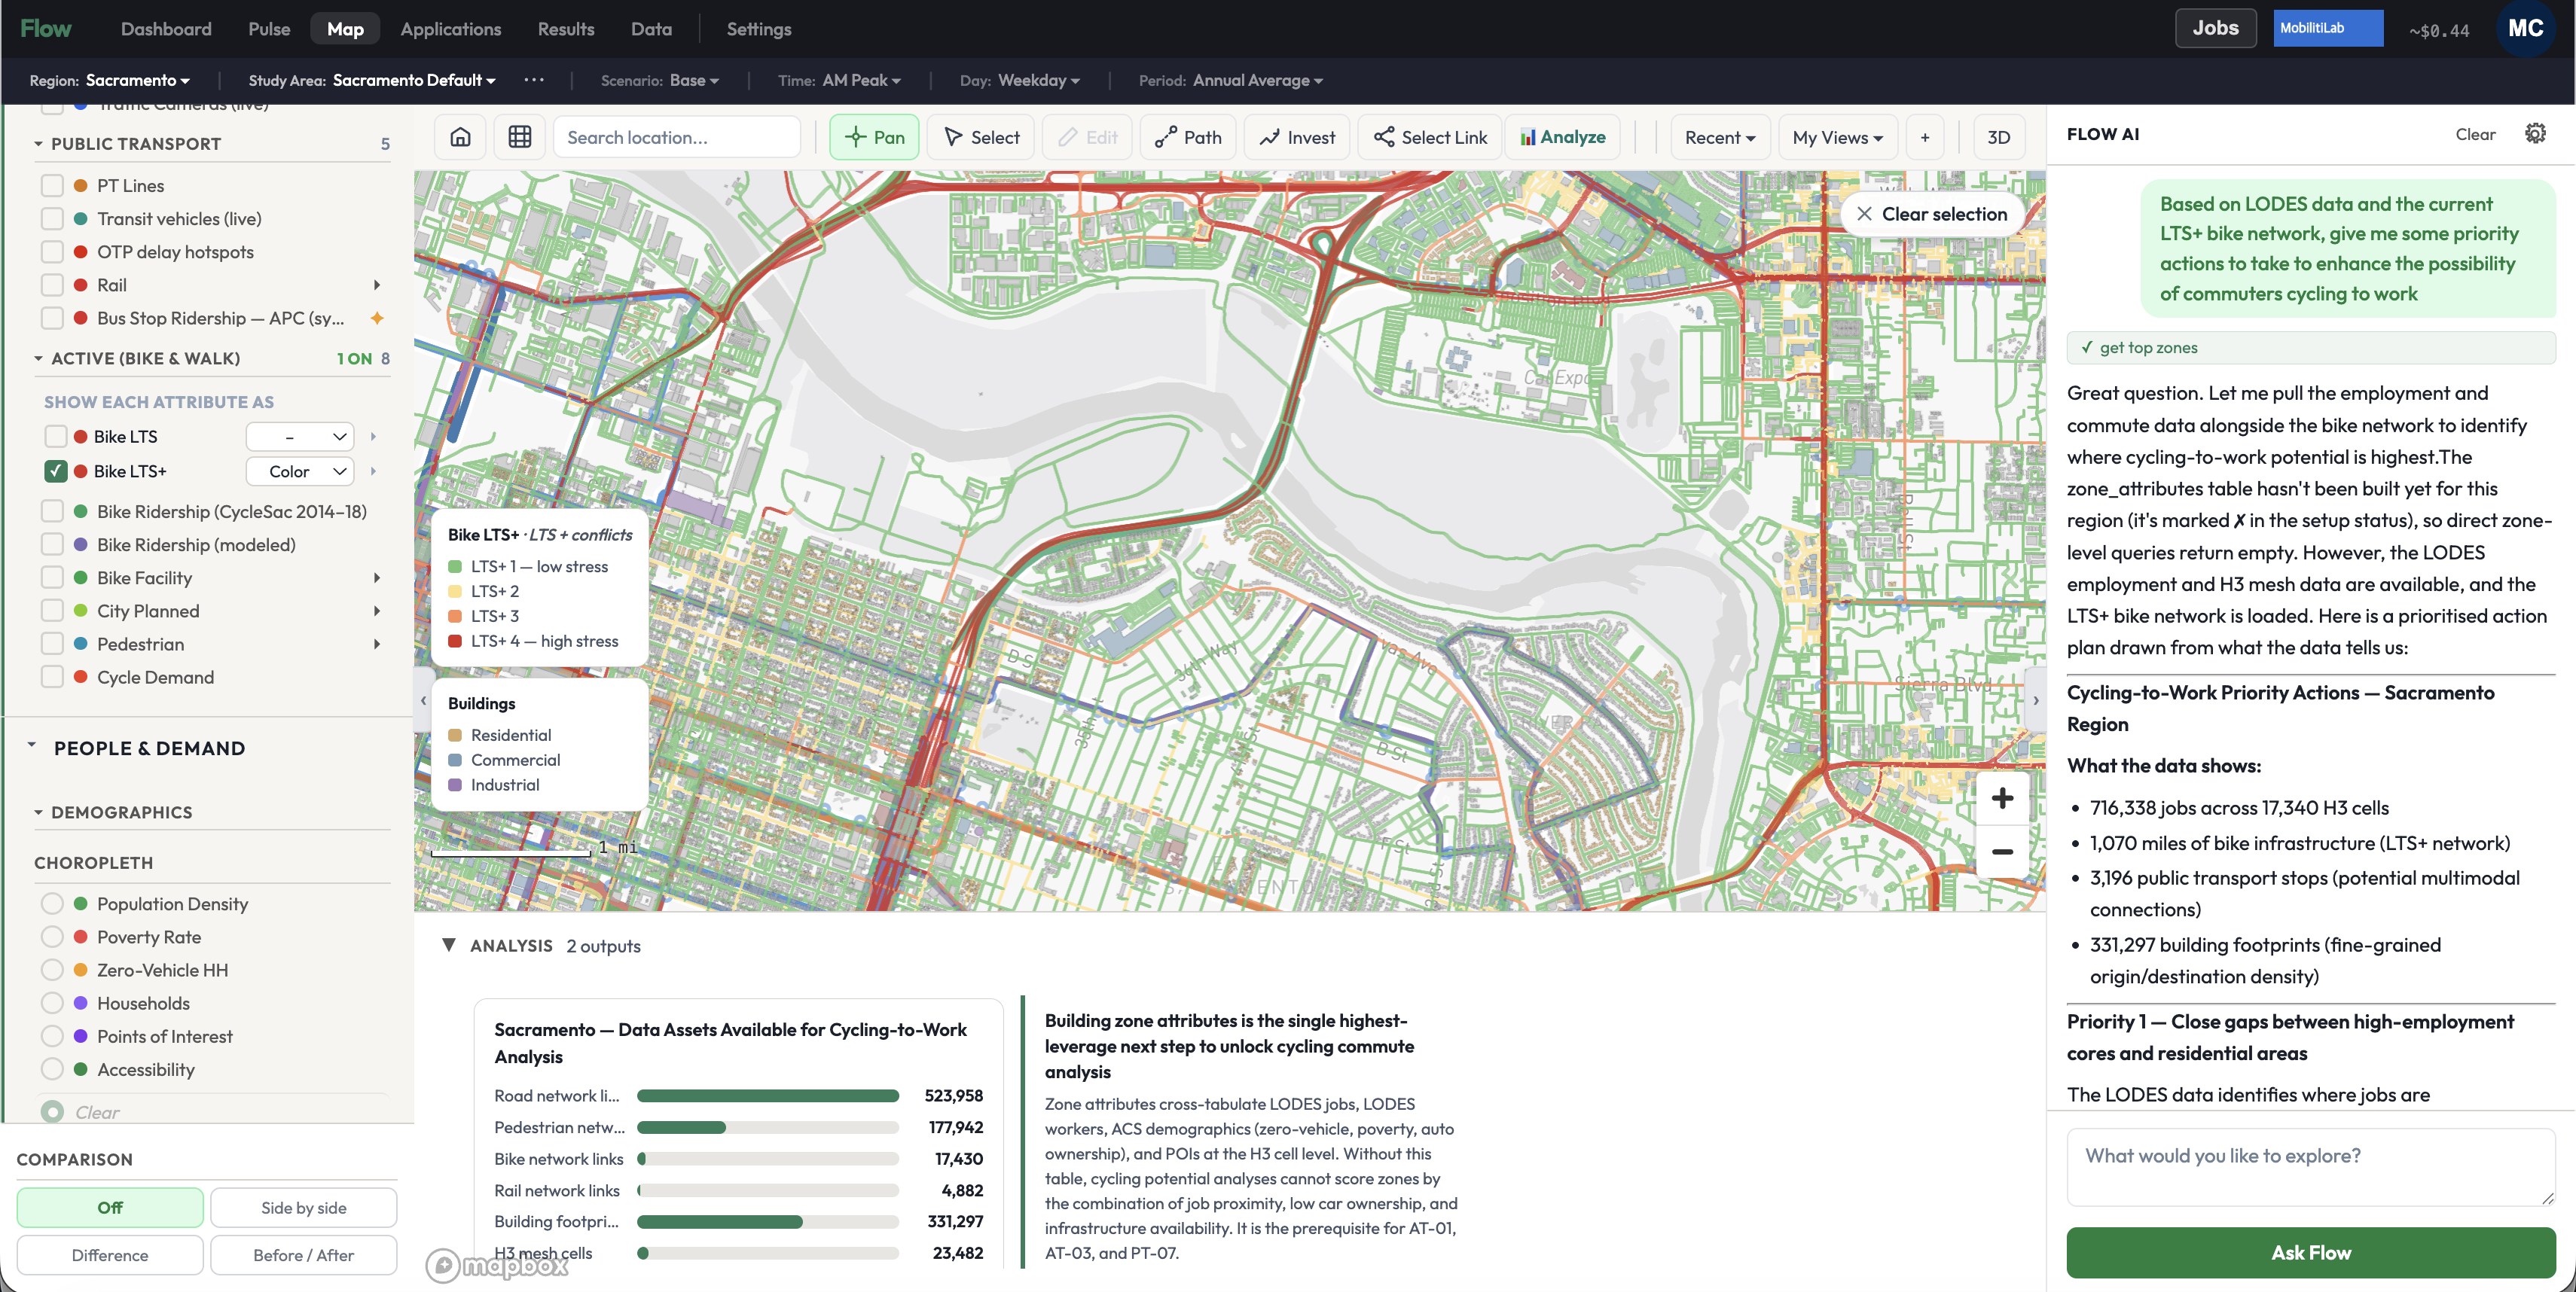Viewport: 2576px width, 1292px height.
Task: Choose the Invest tool
Action: click(x=1297, y=137)
